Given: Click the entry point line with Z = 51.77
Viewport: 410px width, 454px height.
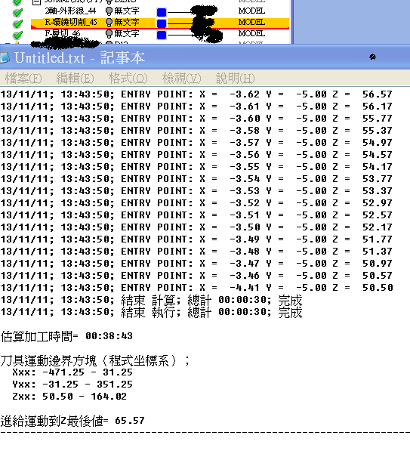Looking at the screenshot, I should [x=196, y=239].
